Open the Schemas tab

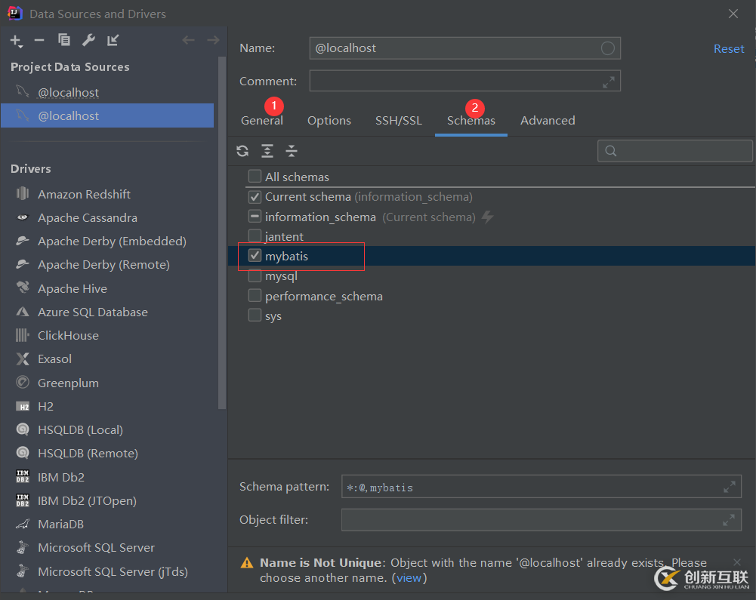point(471,121)
